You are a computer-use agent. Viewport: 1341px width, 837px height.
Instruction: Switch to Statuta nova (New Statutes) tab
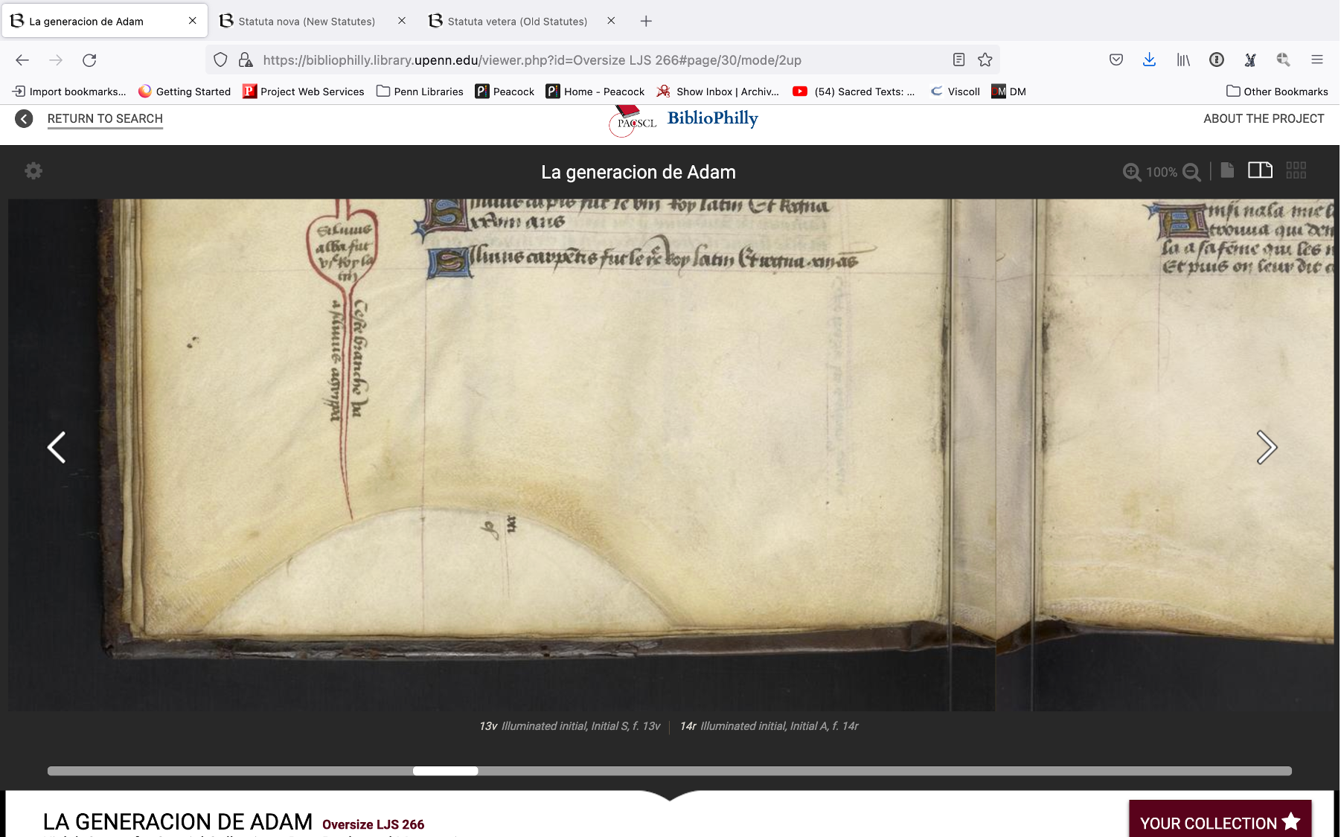307,21
